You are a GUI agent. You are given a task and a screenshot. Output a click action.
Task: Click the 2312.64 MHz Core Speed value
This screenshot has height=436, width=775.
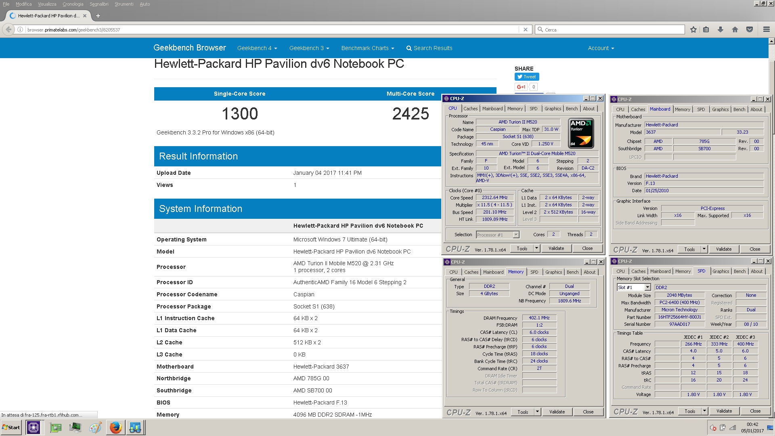[494, 198]
